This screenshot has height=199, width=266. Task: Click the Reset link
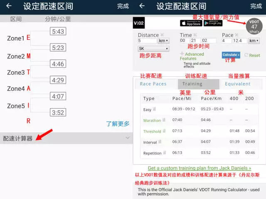point(254,55)
